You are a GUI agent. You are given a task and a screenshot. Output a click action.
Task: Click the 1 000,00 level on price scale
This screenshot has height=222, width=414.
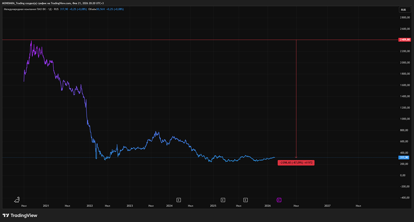point(404,119)
